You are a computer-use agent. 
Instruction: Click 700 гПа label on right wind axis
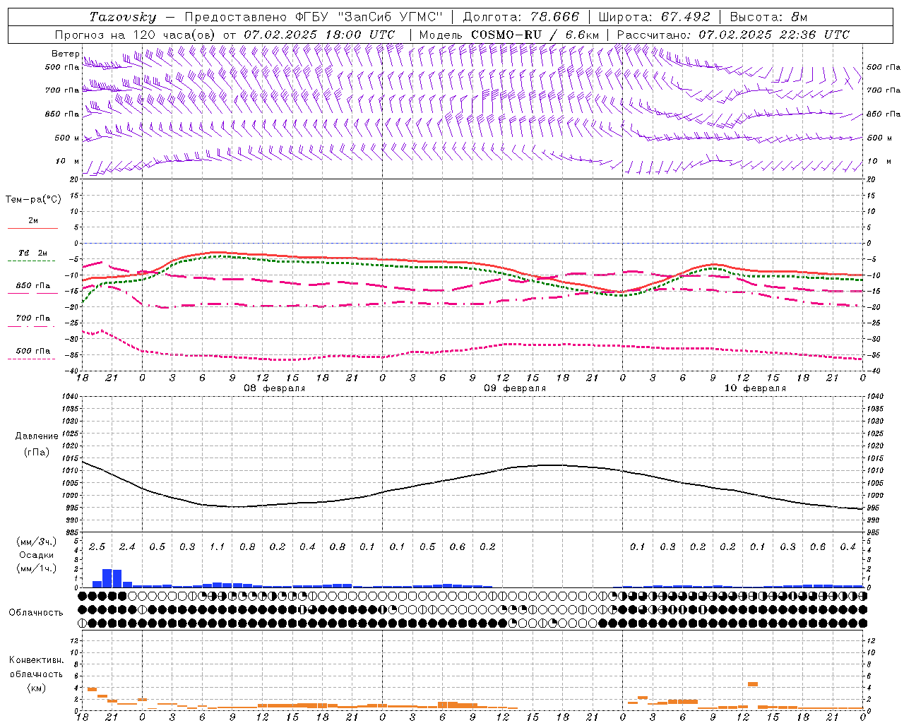point(884,90)
